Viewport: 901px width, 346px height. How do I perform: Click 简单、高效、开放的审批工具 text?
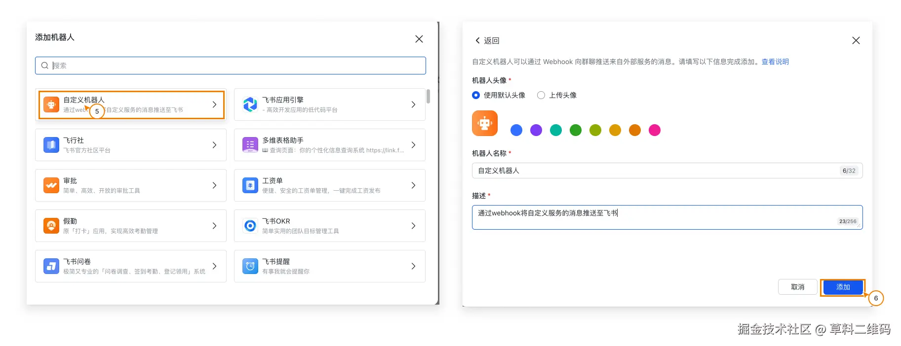coord(102,191)
